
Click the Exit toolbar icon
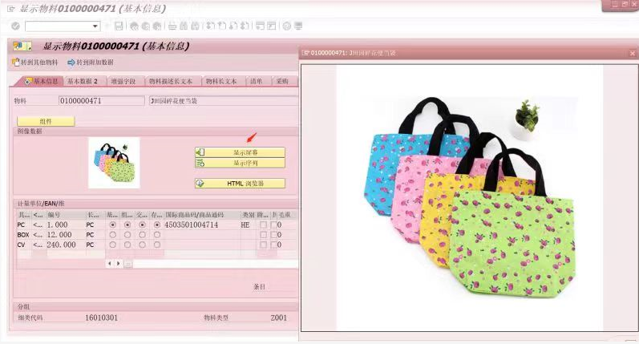(145, 26)
